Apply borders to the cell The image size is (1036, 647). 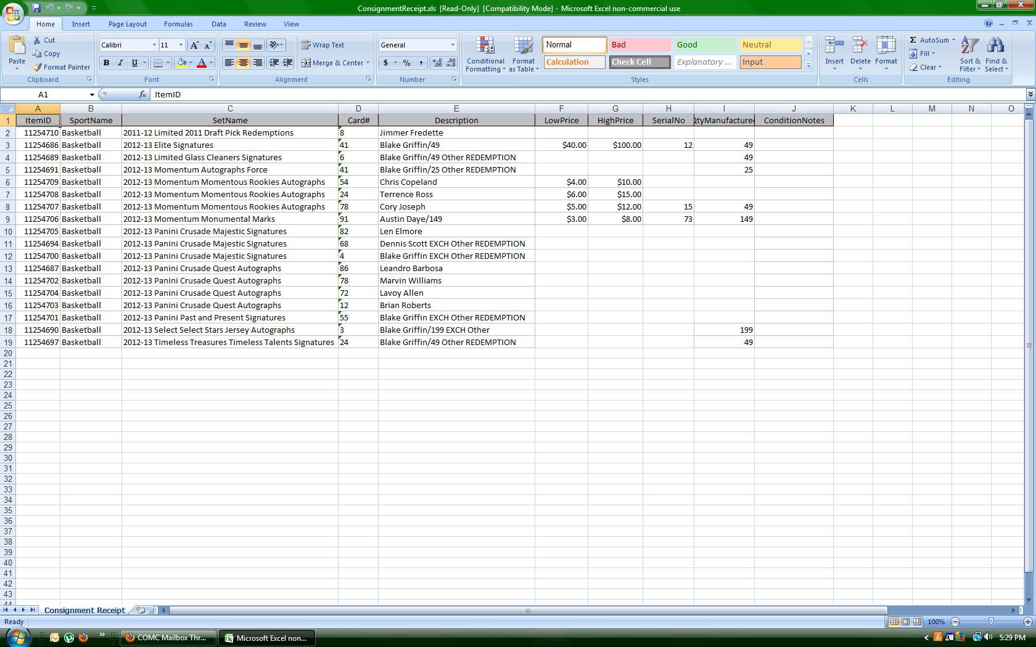coord(158,63)
